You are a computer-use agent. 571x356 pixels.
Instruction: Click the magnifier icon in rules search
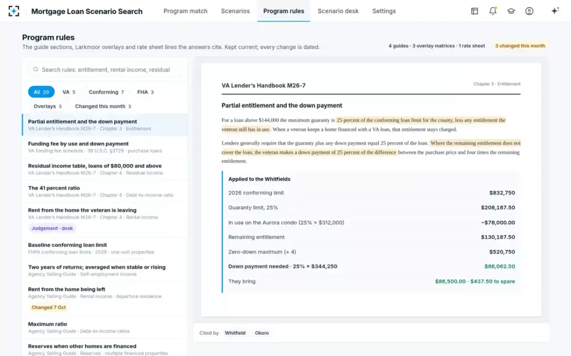[x=36, y=70]
